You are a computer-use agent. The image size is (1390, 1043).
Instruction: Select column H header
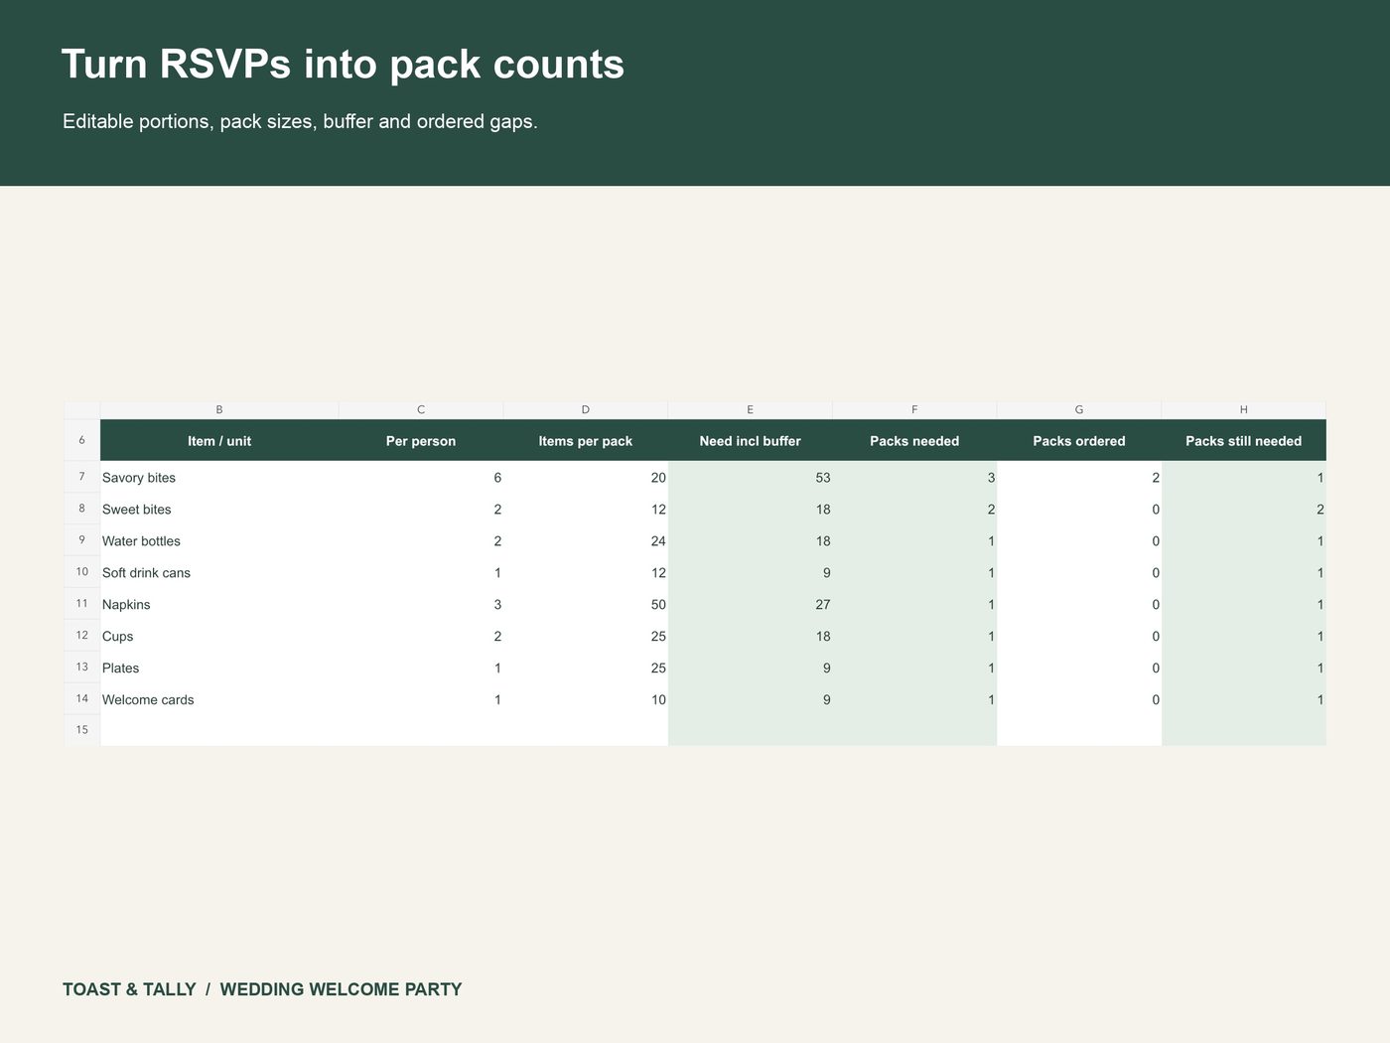[x=1243, y=410]
